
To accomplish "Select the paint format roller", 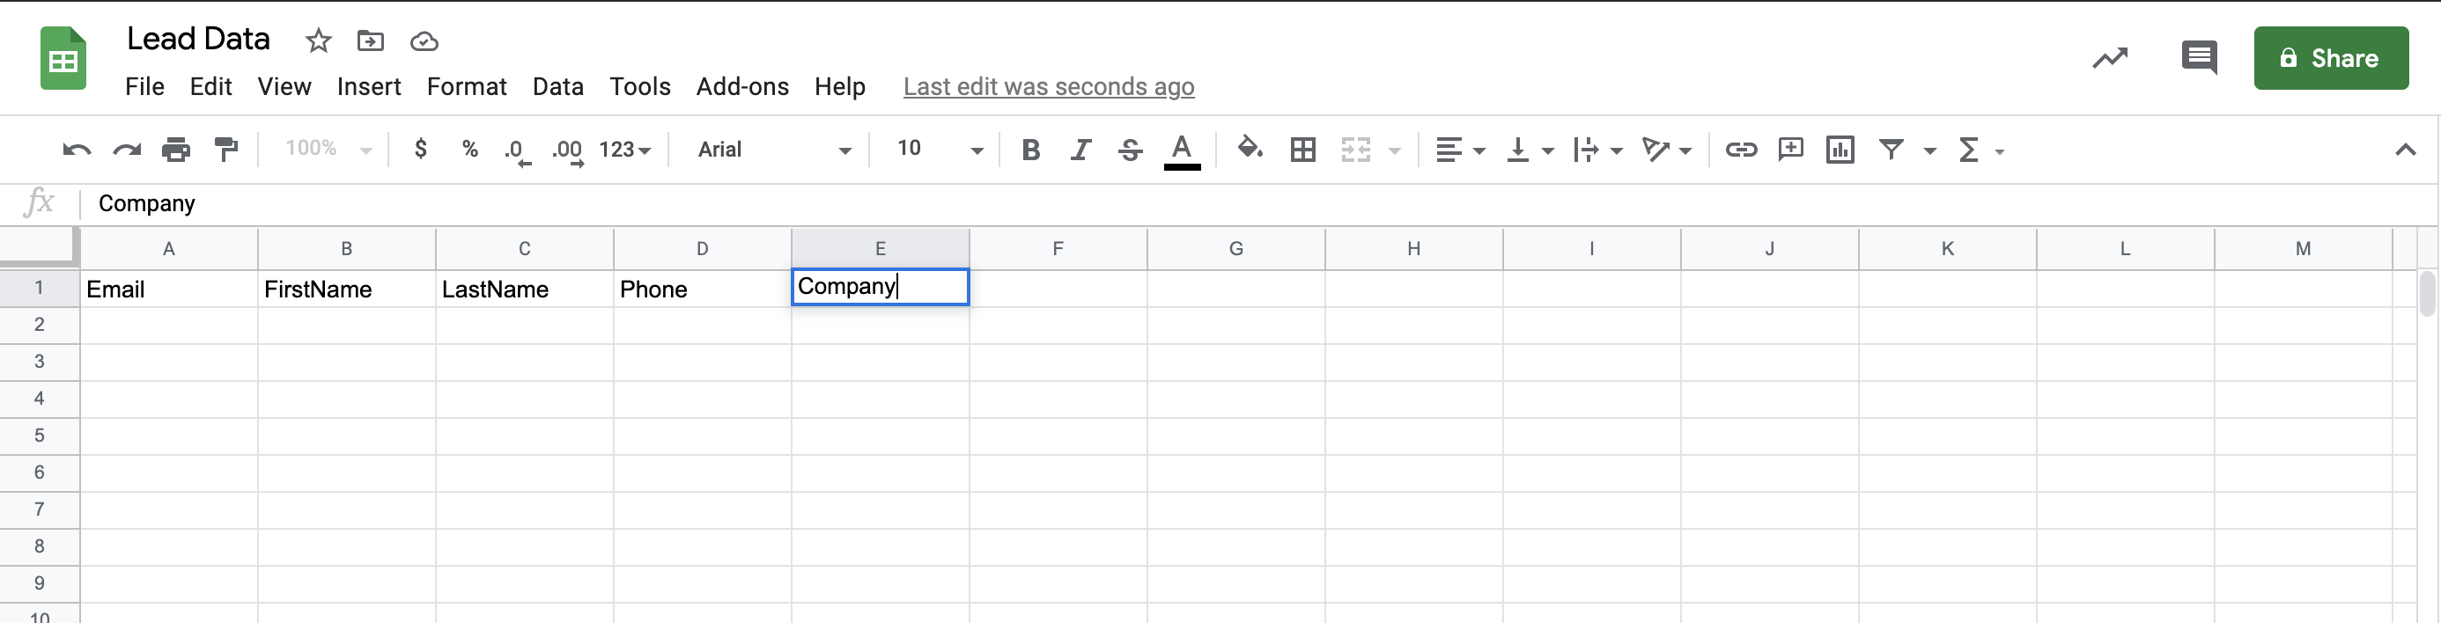I will coord(225,150).
